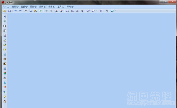Open the 效果 menu

(42, 7)
